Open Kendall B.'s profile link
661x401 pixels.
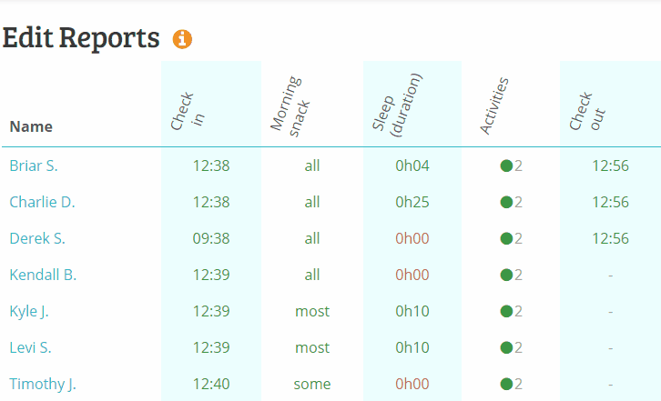[43, 275]
